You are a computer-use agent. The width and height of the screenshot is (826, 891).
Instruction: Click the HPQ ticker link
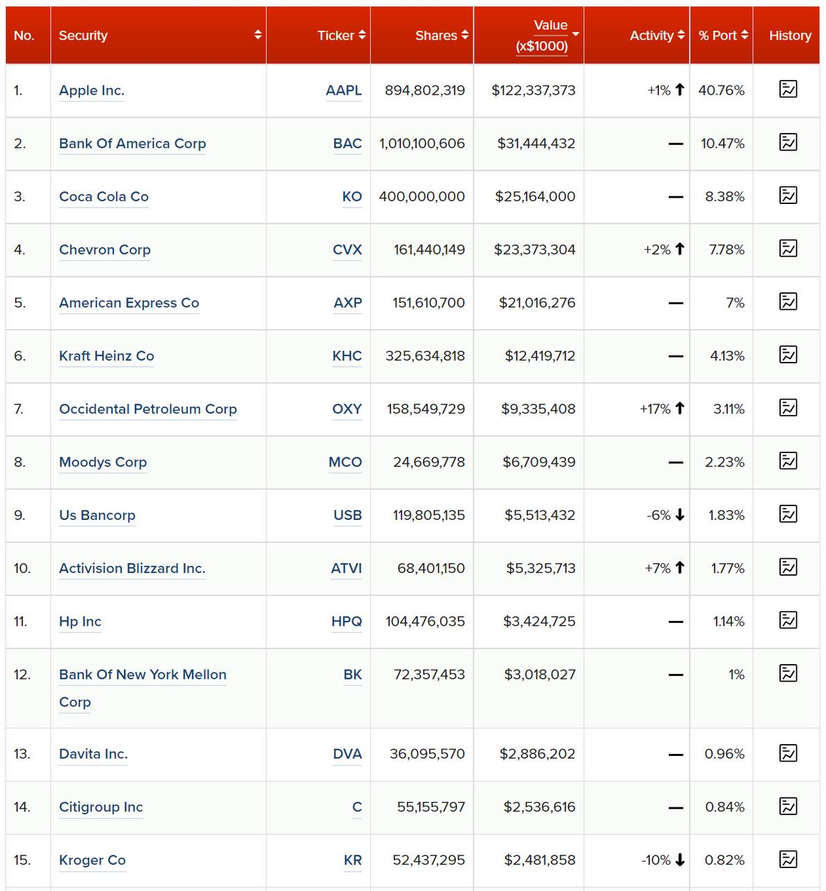[x=347, y=622]
